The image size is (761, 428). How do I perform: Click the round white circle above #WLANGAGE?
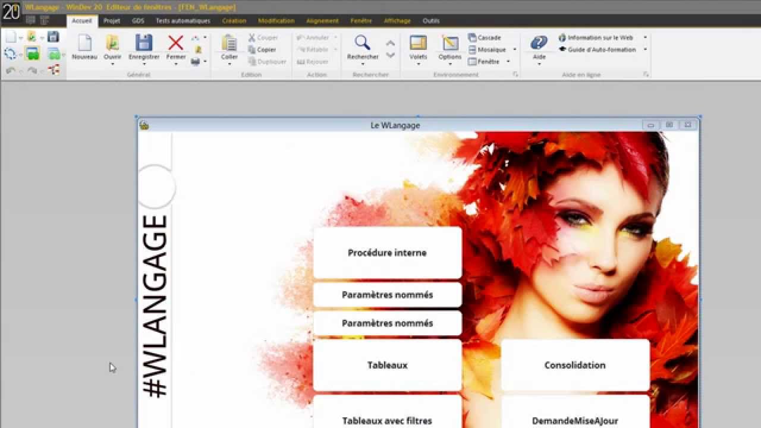click(x=156, y=187)
